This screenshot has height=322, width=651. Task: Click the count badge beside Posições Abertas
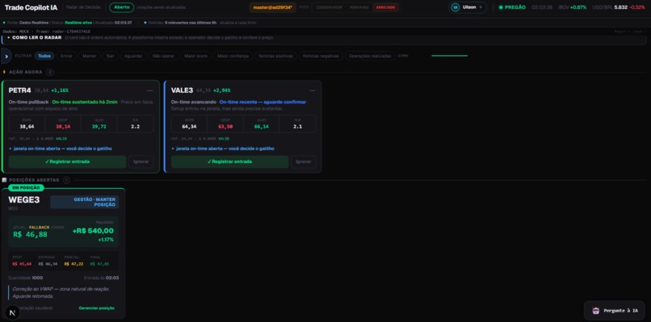coord(66,180)
